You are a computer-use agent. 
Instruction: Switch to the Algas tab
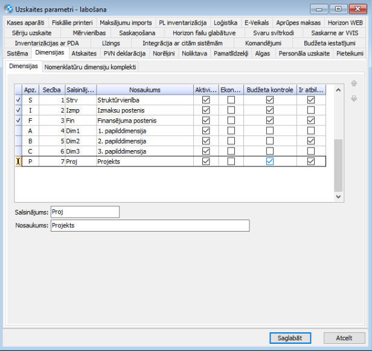(x=262, y=53)
